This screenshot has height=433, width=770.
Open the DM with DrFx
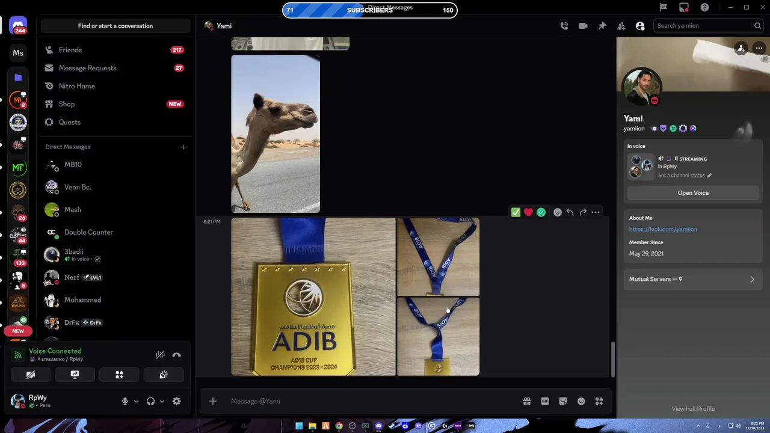click(115, 322)
